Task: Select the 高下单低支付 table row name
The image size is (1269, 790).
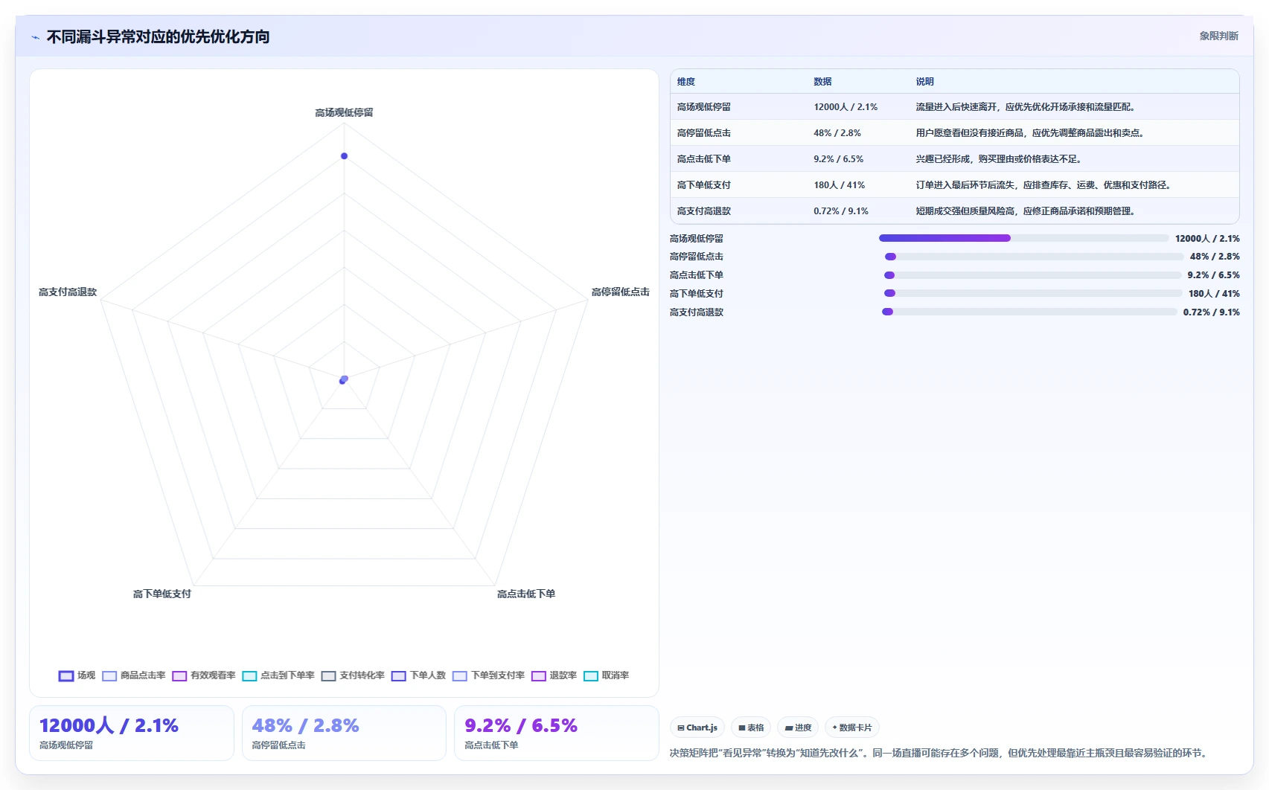Action: [704, 185]
